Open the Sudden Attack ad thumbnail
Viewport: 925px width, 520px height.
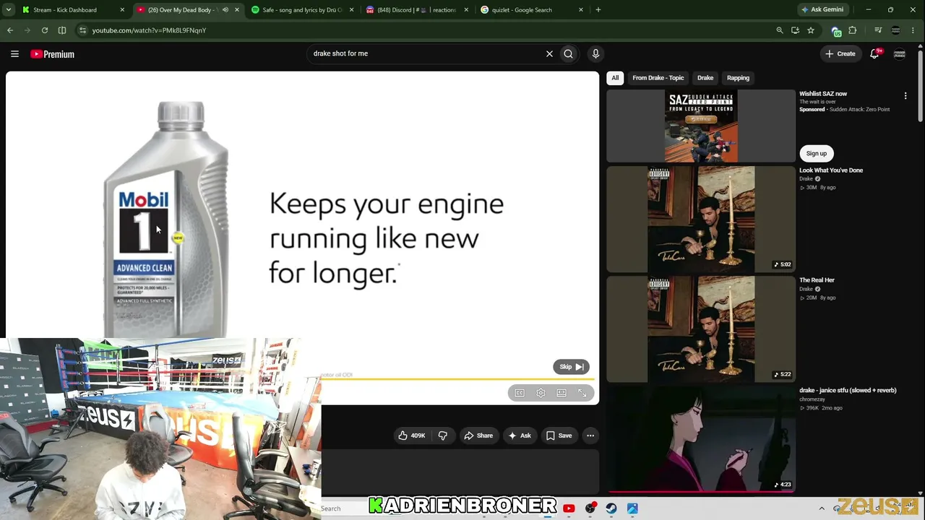(701, 126)
